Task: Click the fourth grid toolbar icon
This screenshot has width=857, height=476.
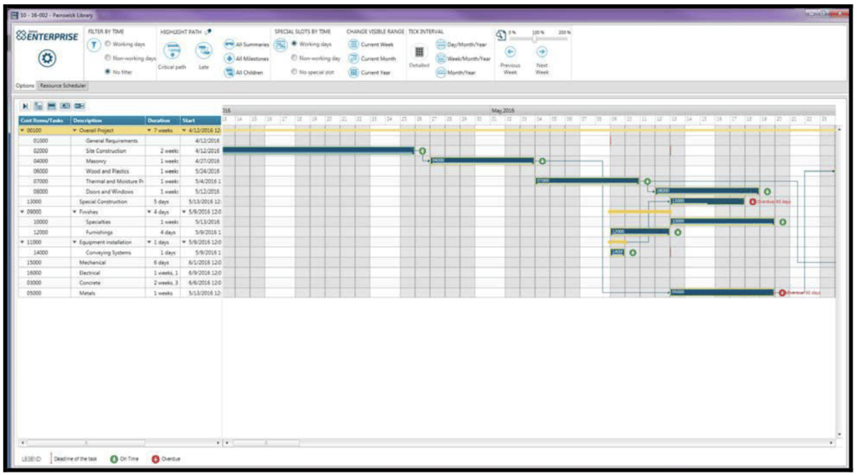Action: [65, 106]
